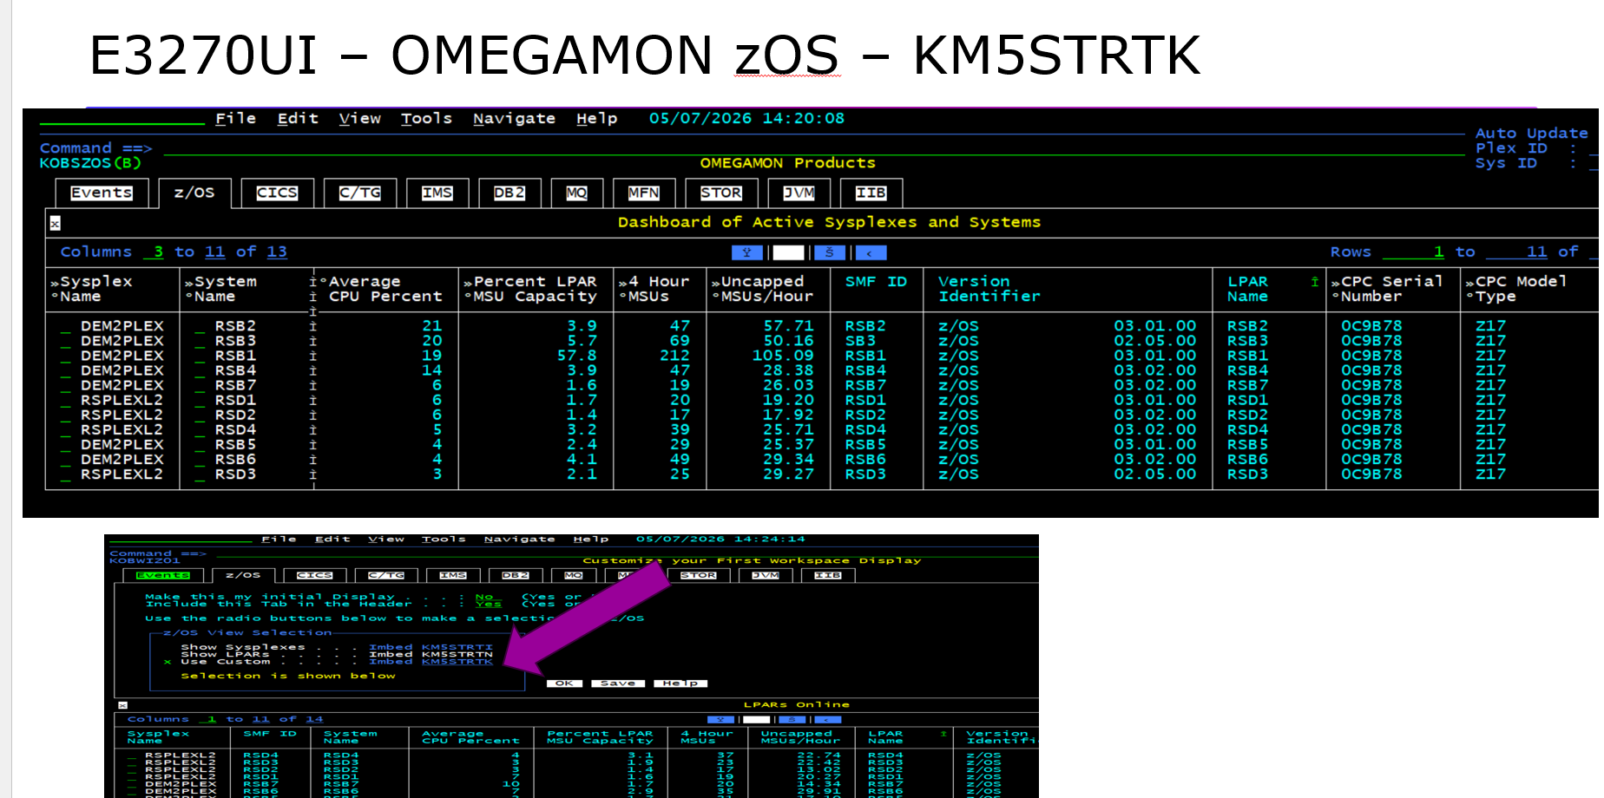Click blue left-arrow icon in dashboard toolbar
1604x798 pixels.
click(871, 252)
